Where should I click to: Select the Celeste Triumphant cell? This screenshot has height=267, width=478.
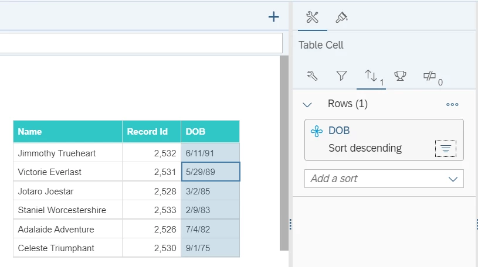(x=67, y=248)
